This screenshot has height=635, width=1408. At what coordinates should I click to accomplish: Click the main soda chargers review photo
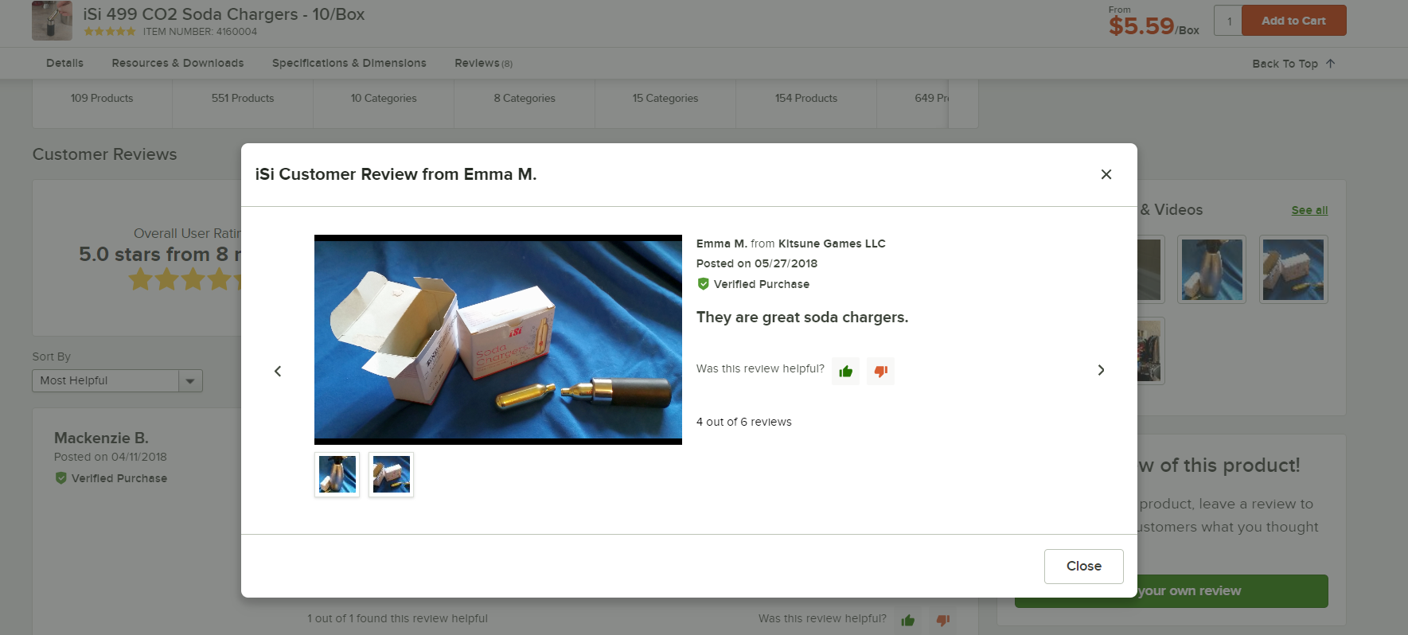click(x=498, y=340)
